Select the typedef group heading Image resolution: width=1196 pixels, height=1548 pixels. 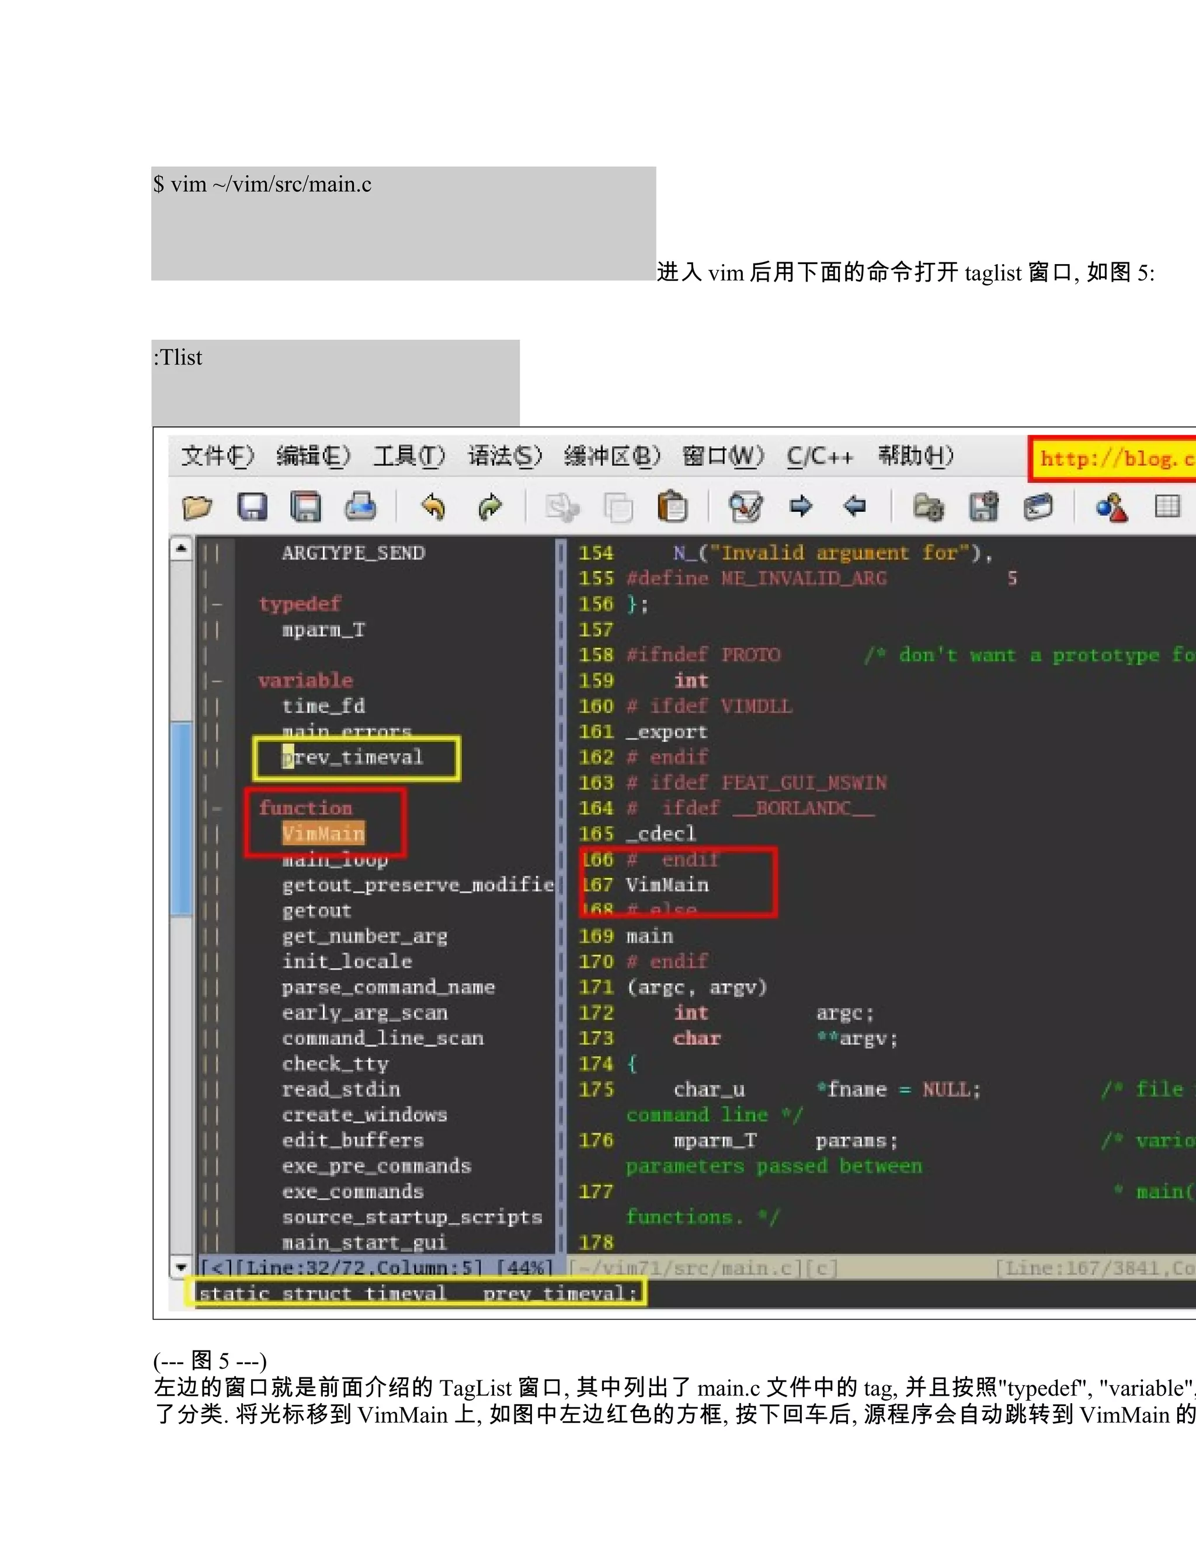click(x=300, y=604)
